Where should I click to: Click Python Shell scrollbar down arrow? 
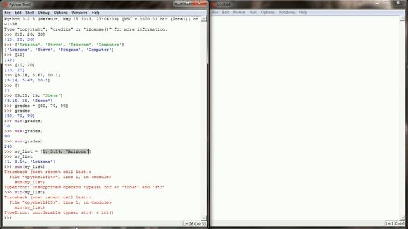204,218
